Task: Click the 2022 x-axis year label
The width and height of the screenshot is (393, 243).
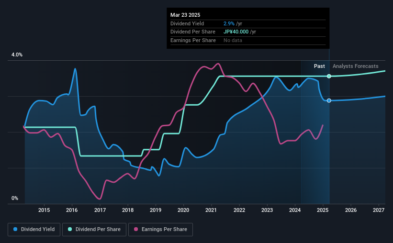Action: [239, 210]
